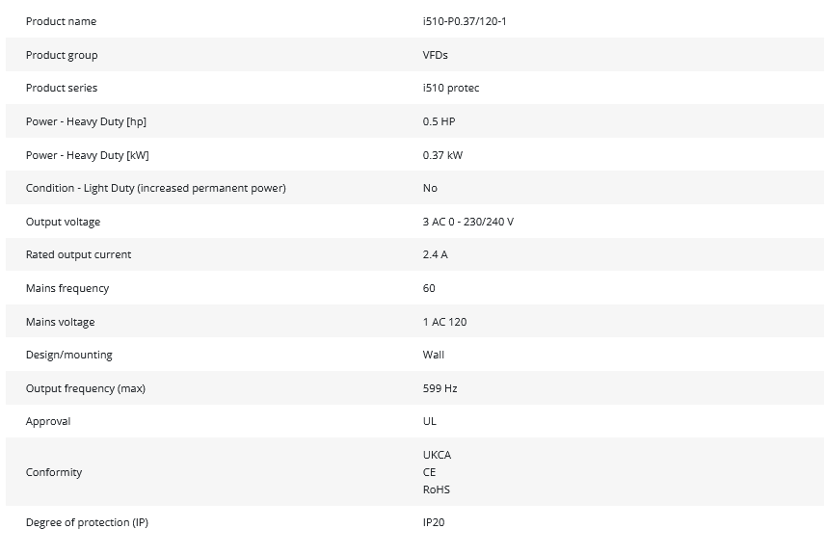Click the RoHS conformity entry

click(x=437, y=489)
